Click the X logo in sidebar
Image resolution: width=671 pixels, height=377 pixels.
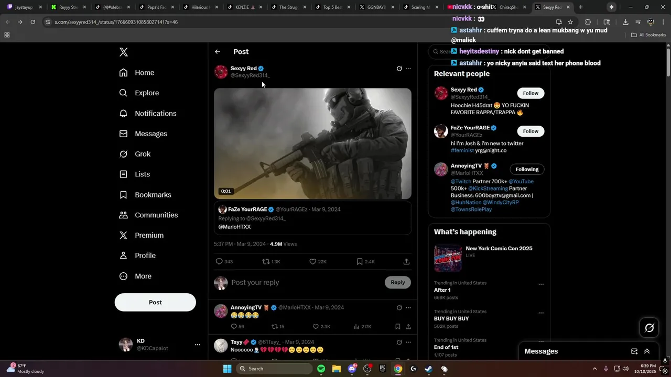point(124,52)
